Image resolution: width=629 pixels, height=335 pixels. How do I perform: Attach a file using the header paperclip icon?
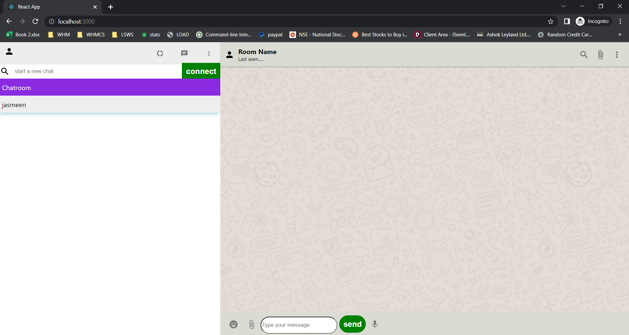coord(600,54)
